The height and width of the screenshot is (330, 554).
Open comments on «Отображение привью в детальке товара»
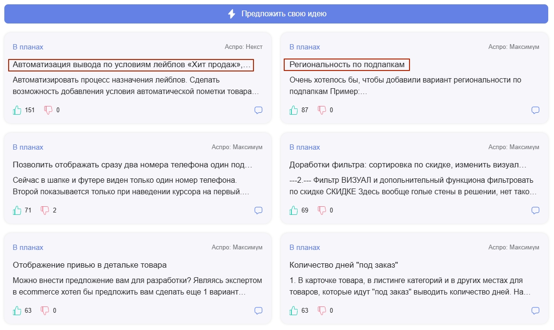pos(259,310)
